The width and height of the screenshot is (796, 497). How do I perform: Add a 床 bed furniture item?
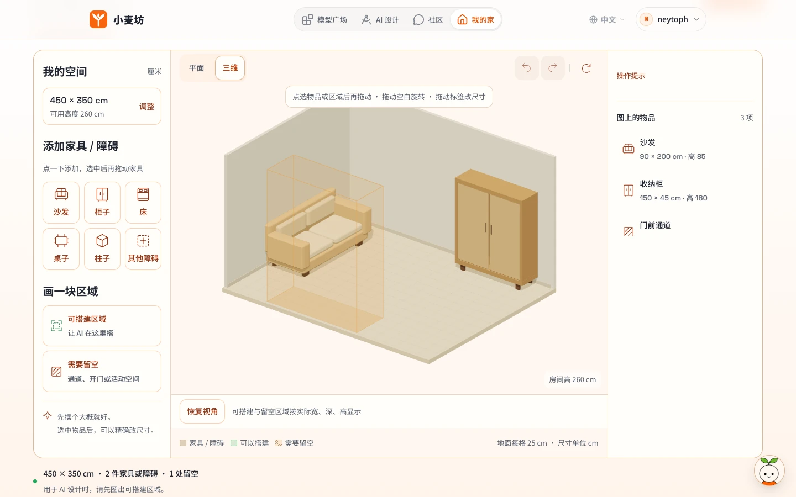(x=143, y=203)
